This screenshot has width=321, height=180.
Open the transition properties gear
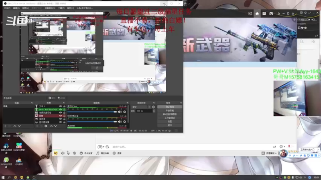tap(154, 107)
